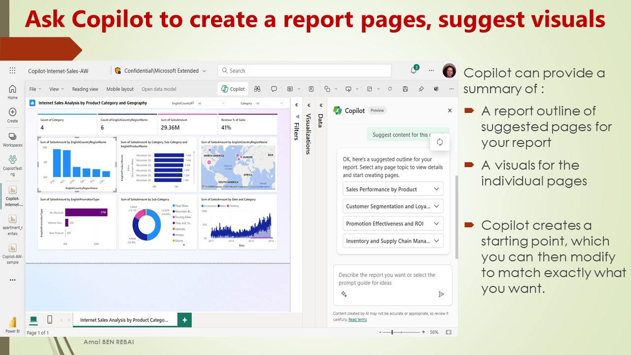Switch to desktop layout icon at bottom
The width and height of the screenshot is (631, 355).
coord(34,319)
